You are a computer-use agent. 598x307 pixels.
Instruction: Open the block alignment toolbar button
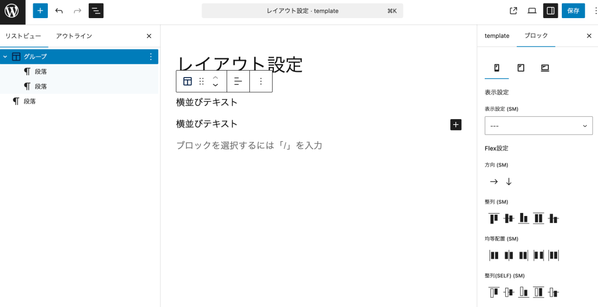point(238,81)
